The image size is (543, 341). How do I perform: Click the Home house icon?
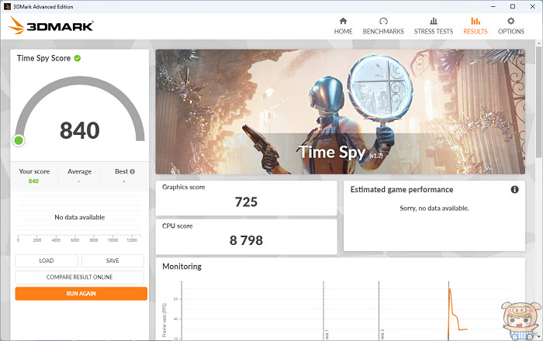click(343, 21)
